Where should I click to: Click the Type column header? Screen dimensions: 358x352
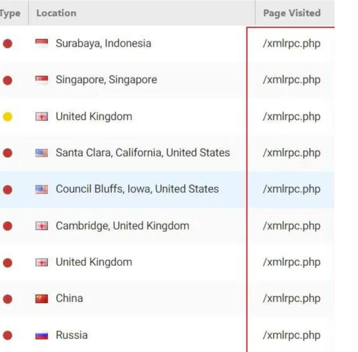pos(10,13)
